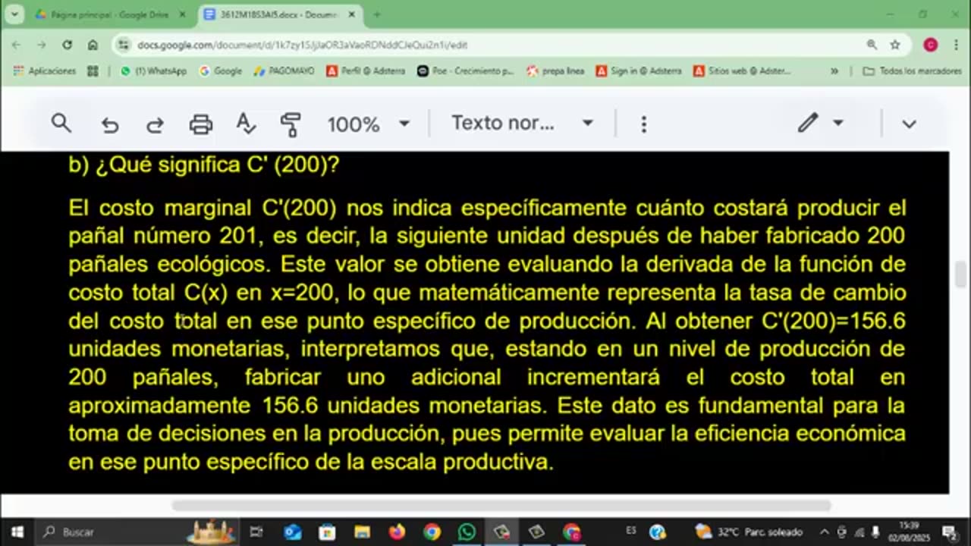The height and width of the screenshot is (546, 971).
Task: Print the document with printer icon
Action: pos(200,124)
